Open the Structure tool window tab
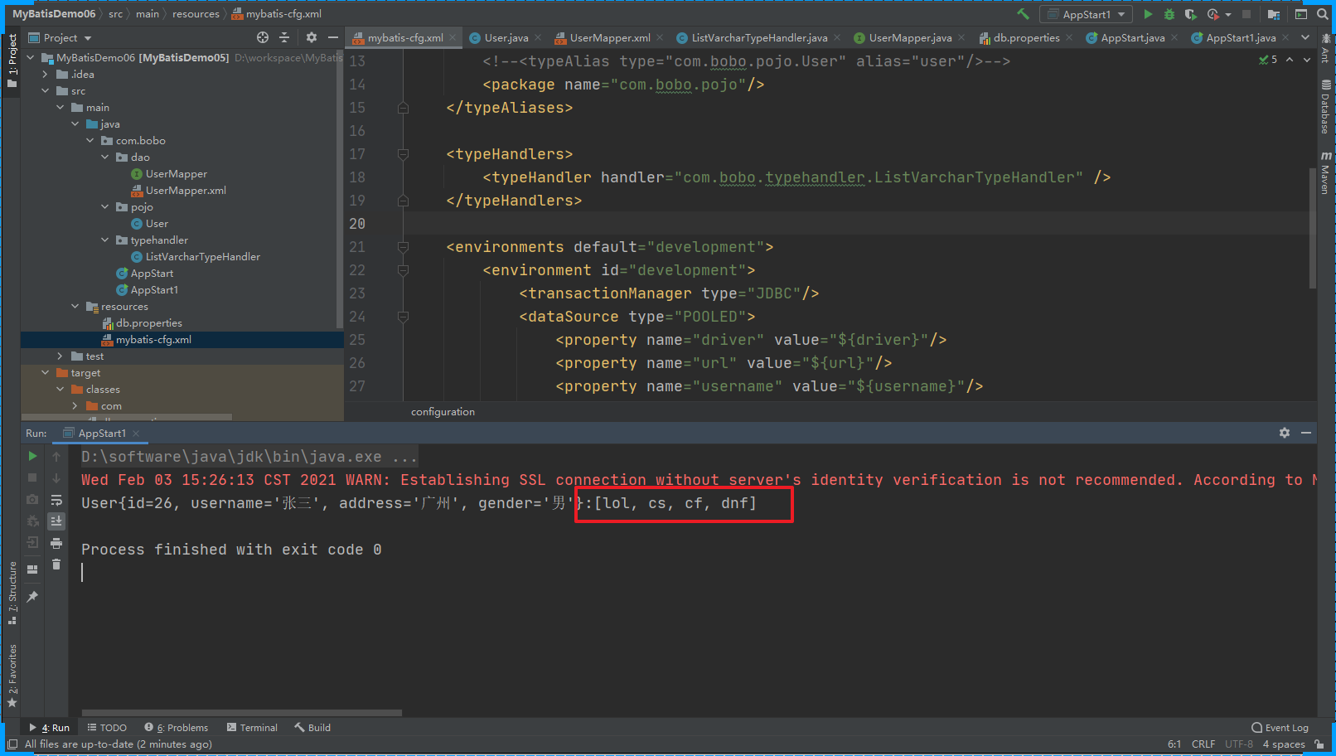This screenshot has height=756, width=1336. 12,592
